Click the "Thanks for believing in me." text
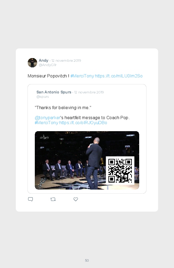The height and width of the screenshot is (268, 174). coord(63,108)
